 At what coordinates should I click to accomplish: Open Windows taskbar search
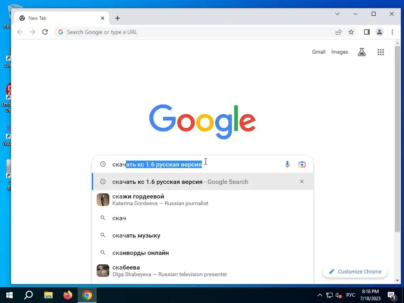28,295
